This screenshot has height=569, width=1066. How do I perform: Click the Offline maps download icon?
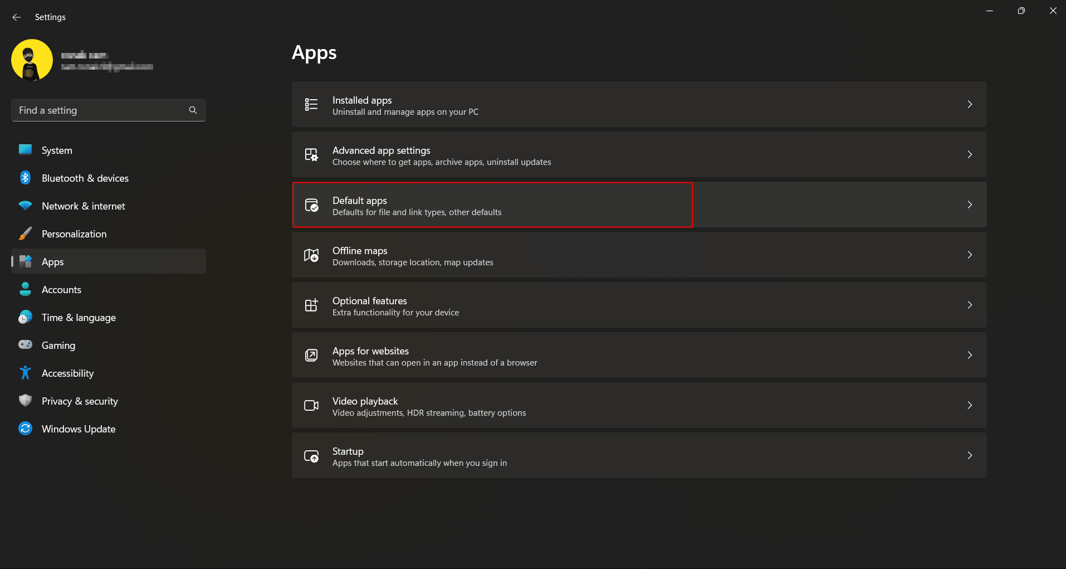pos(311,255)
